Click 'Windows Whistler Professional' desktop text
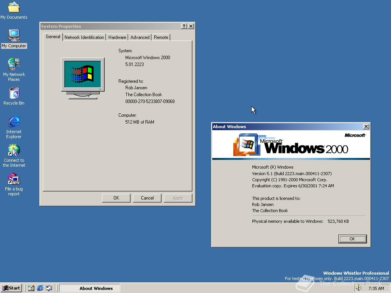The width and height of the screenshot is (391, 293). click(x=356, y=273)
